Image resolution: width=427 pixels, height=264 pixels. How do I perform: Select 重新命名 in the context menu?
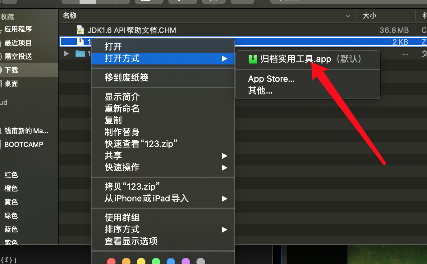[122, 108]
